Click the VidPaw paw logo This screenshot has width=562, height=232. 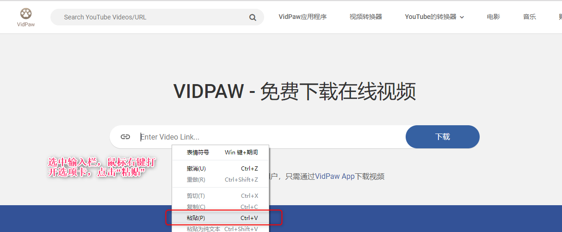(26, 17)
